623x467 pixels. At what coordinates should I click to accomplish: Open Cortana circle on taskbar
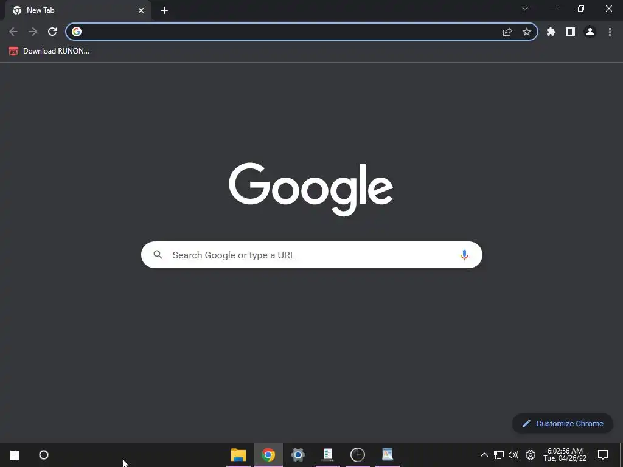(44, 455)
